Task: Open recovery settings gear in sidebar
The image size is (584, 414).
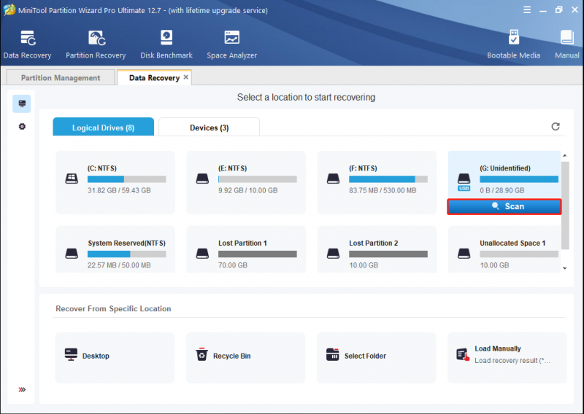Action: pos(22,127)
